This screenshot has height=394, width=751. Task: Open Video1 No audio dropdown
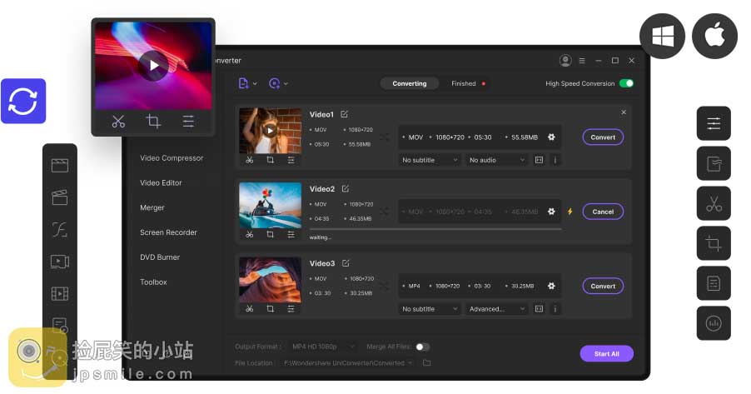point(497,160)
